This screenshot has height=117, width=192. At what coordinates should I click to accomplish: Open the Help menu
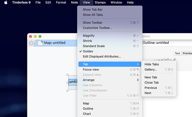point(130,2)
